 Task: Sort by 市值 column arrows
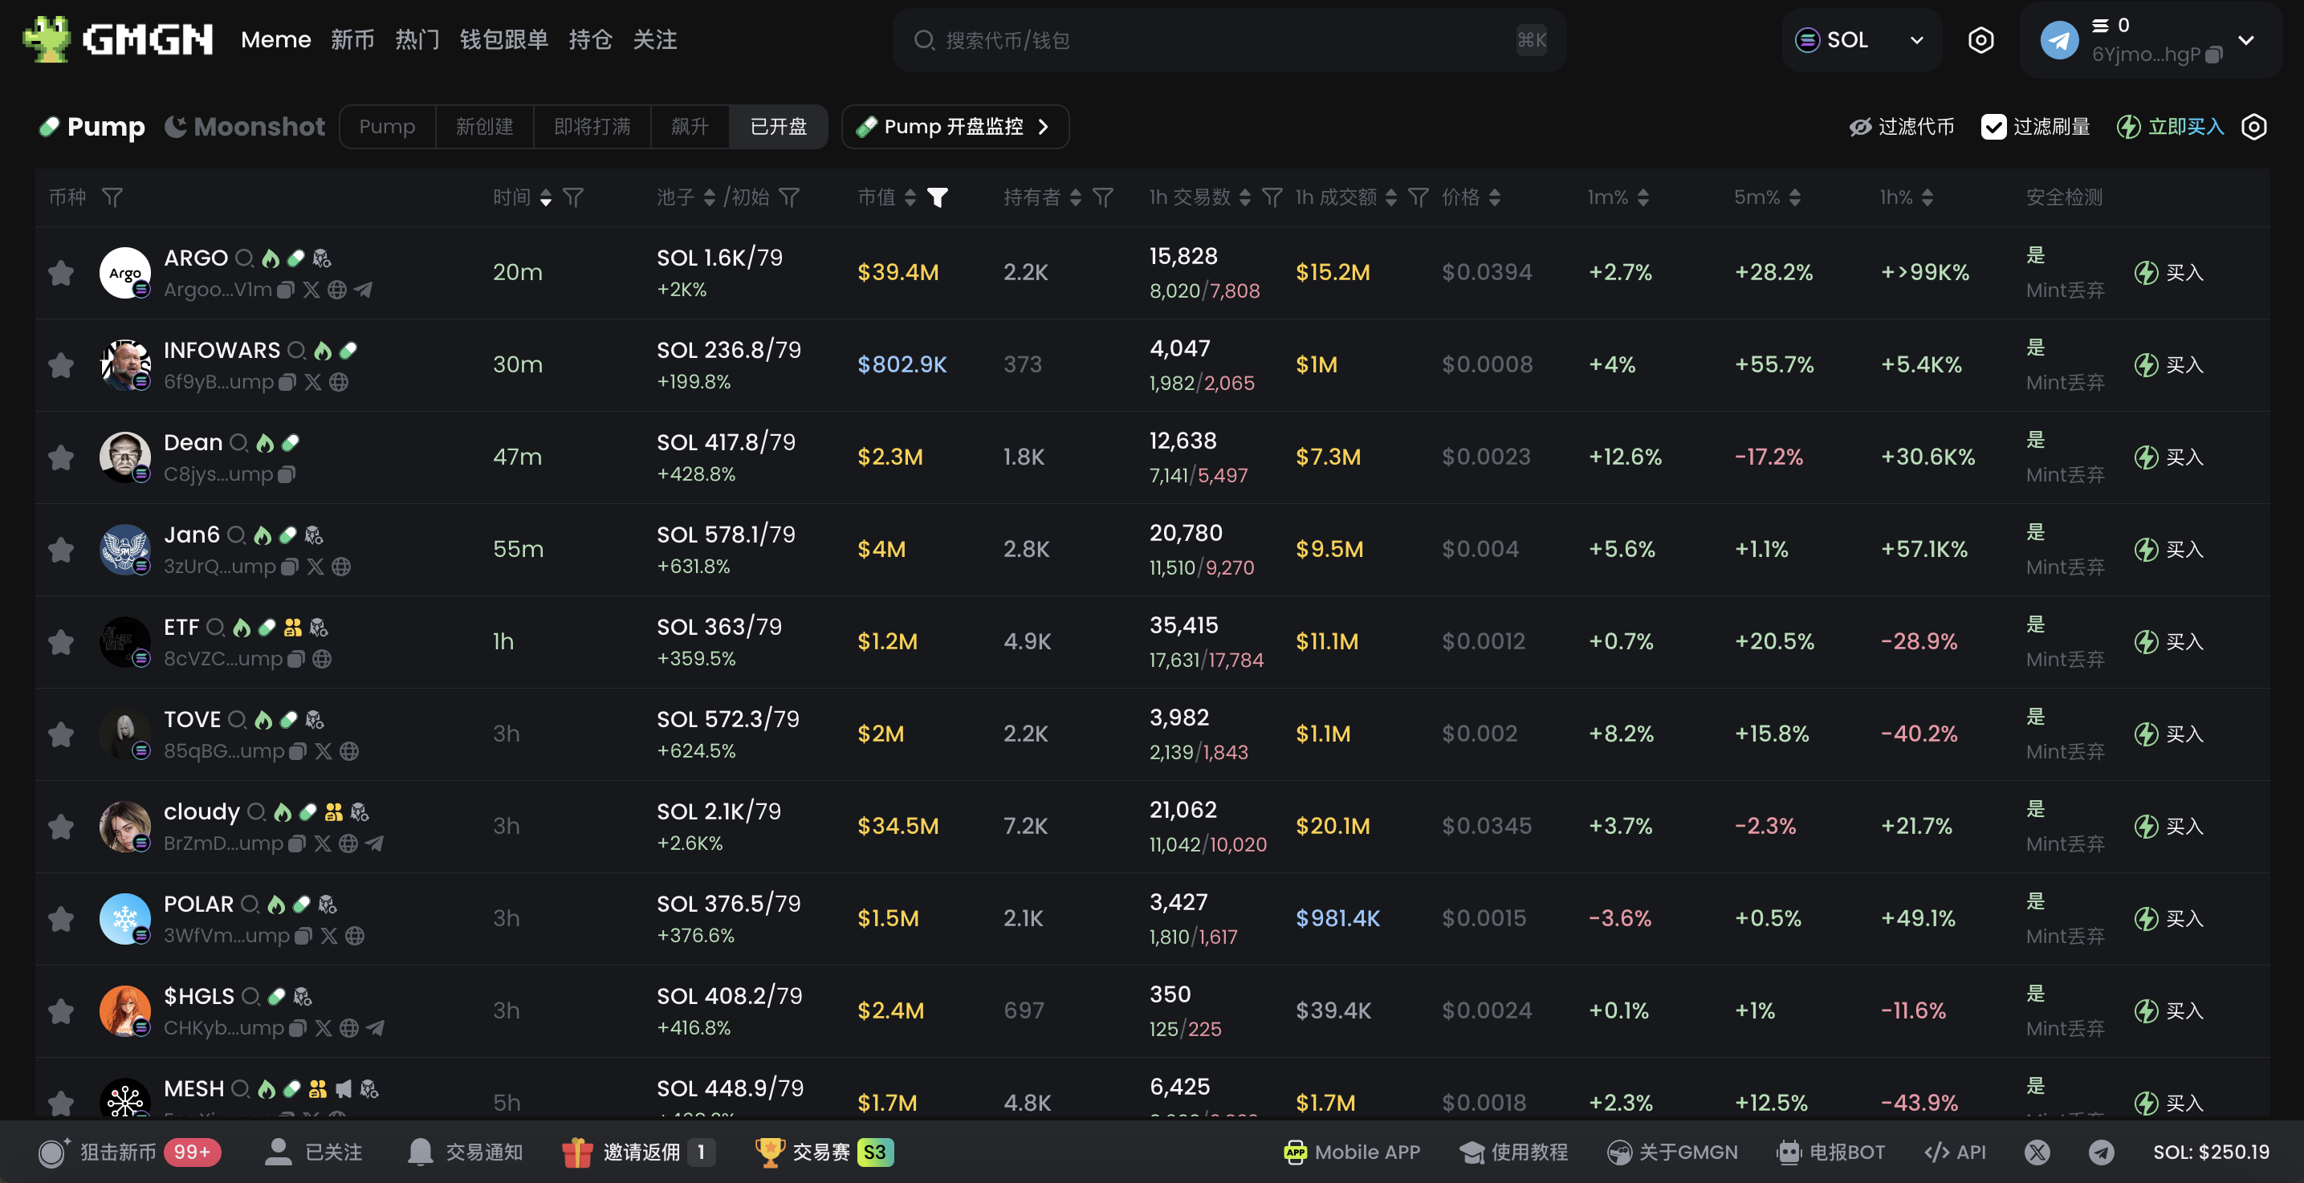click(x=910, y=197)
